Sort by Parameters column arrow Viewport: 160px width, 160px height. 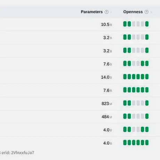click(x=111, y=12)
